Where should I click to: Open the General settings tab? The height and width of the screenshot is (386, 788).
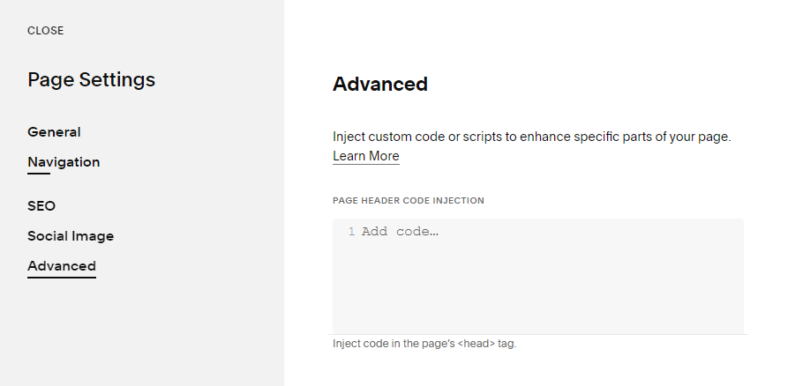pyautogui.click(x=54, y=132)
